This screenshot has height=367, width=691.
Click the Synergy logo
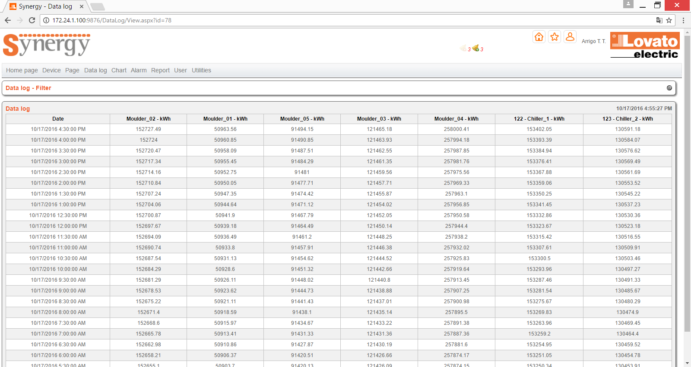click(x=47, y=45)
